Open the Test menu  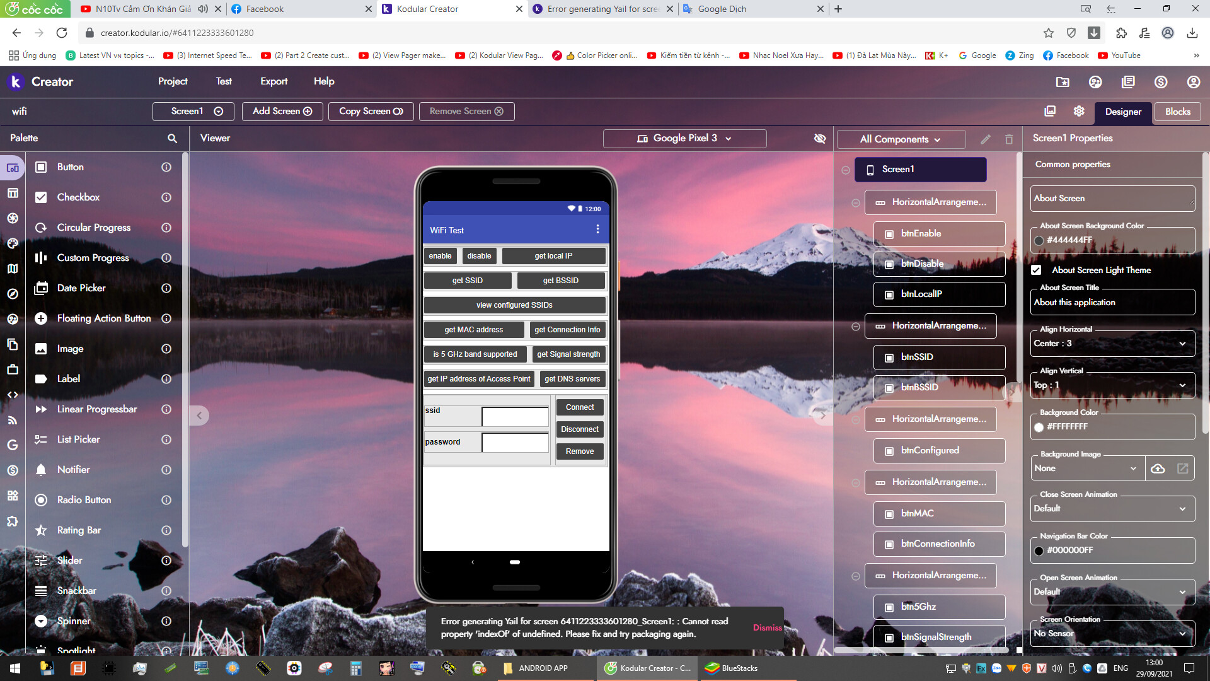tap(224, 81)
